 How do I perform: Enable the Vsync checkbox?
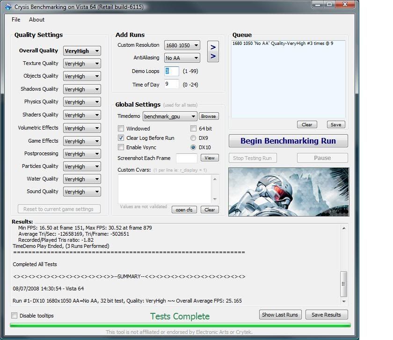[121, 147]
